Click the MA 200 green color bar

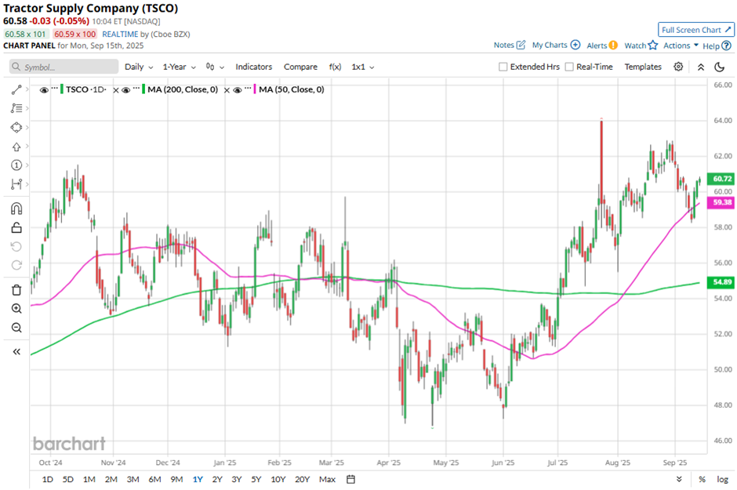point(143,89)
